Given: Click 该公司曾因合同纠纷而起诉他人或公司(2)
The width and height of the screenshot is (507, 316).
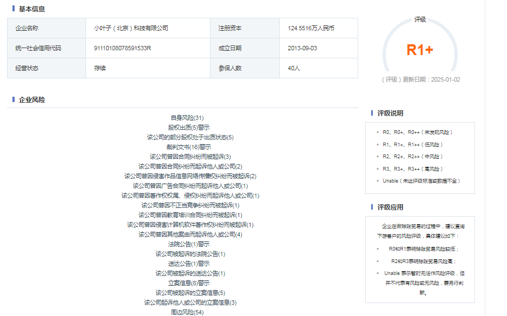Looking at the screenshot, I should 190,166.
